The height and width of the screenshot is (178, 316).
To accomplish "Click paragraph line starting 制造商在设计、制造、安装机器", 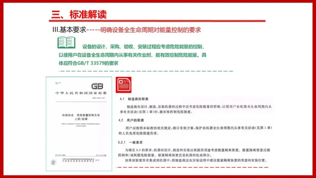I will coord(199,107).
